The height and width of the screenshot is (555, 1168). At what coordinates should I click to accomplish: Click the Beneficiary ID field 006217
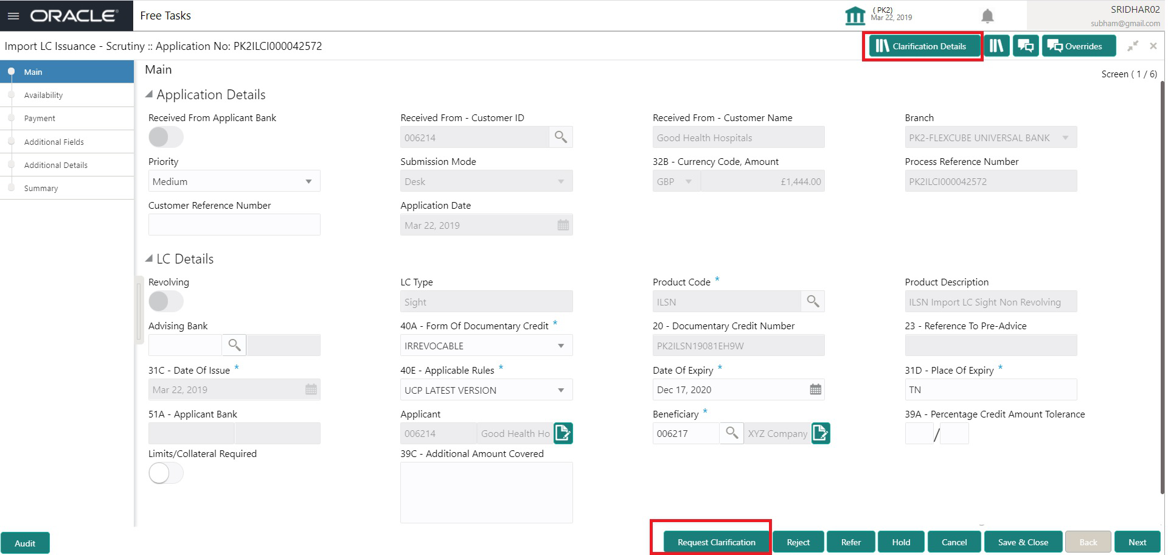[x=686, y=433]
